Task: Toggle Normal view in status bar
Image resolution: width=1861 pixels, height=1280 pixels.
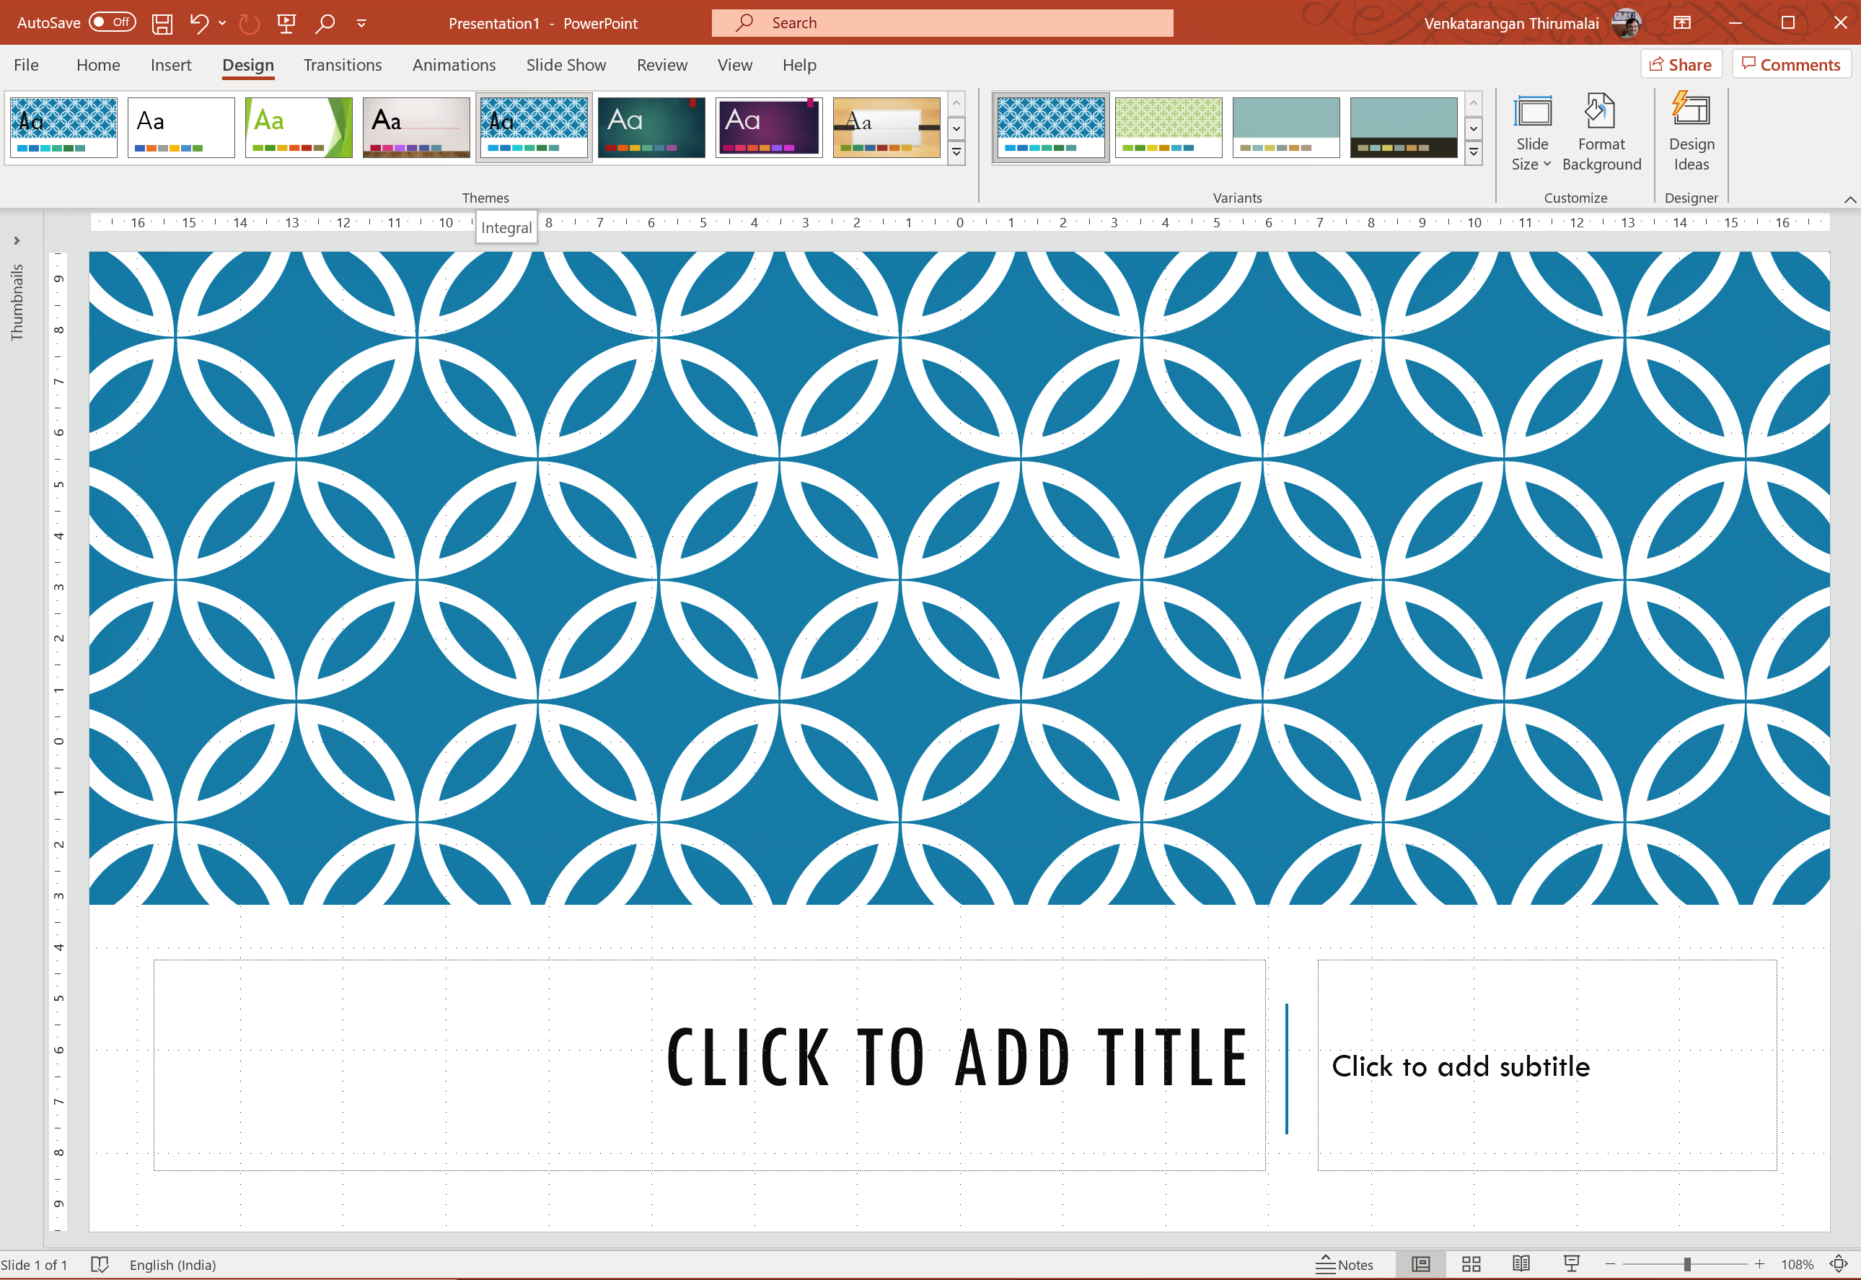Action: [1420, 1265]
